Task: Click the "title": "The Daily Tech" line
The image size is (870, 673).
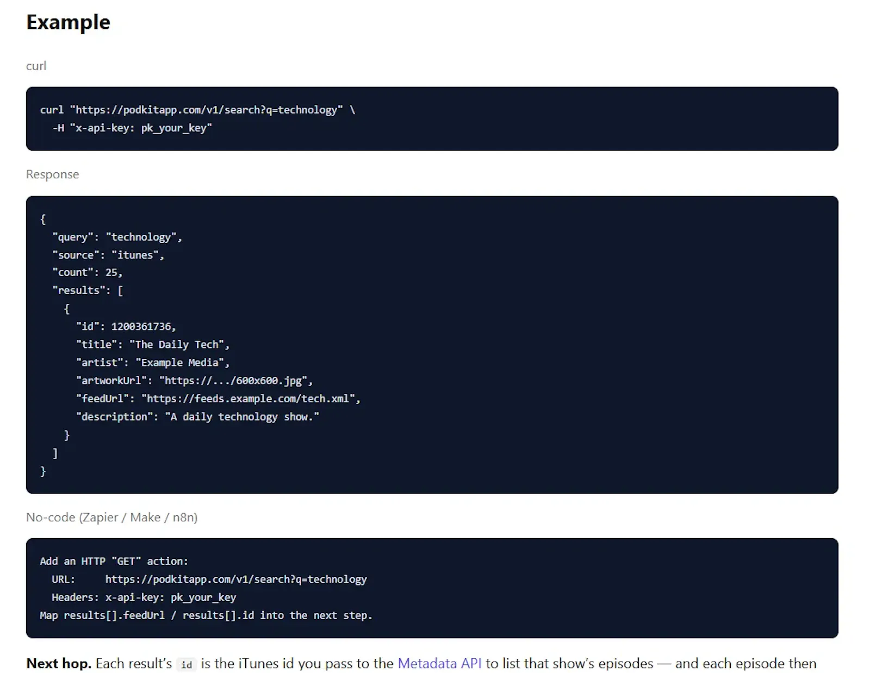Action: (x=153, y=344)
